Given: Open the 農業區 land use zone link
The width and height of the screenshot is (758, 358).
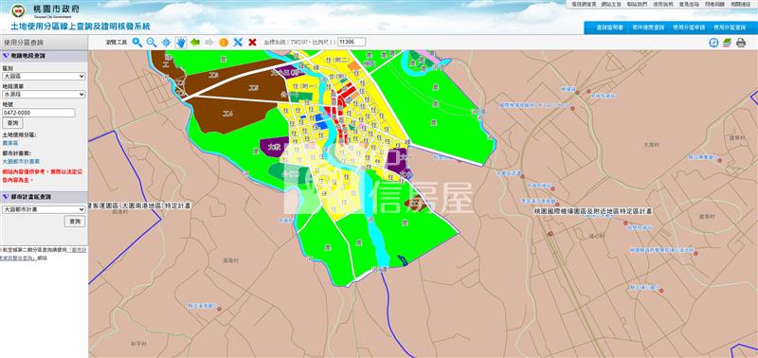Looking at the screenshot, I should [x=9, y=143].
